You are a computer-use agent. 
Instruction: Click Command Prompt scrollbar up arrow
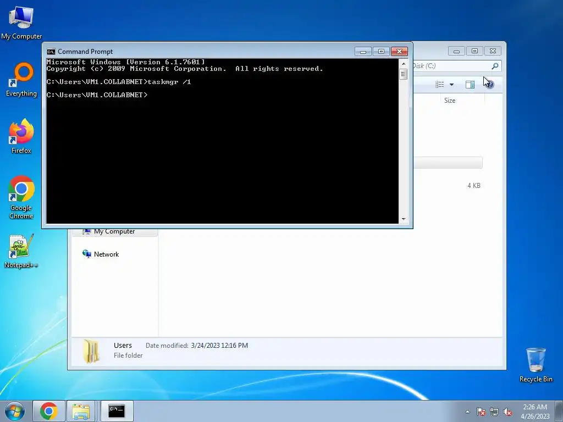pos(404,64)
